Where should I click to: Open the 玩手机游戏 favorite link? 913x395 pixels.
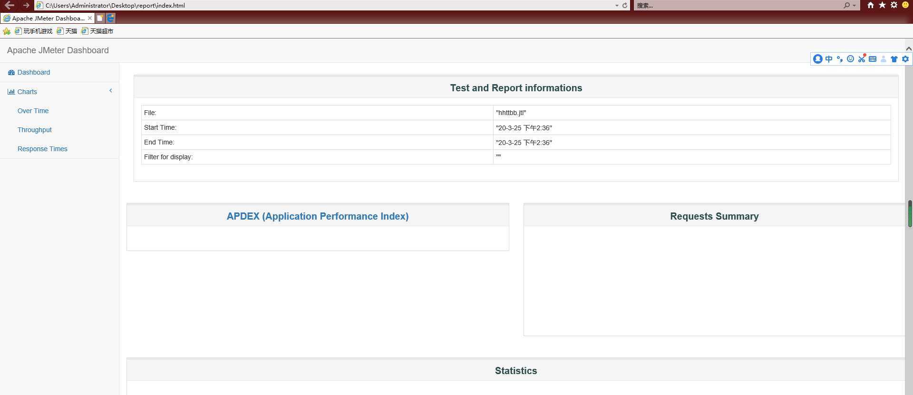click(x=34, y=31)
